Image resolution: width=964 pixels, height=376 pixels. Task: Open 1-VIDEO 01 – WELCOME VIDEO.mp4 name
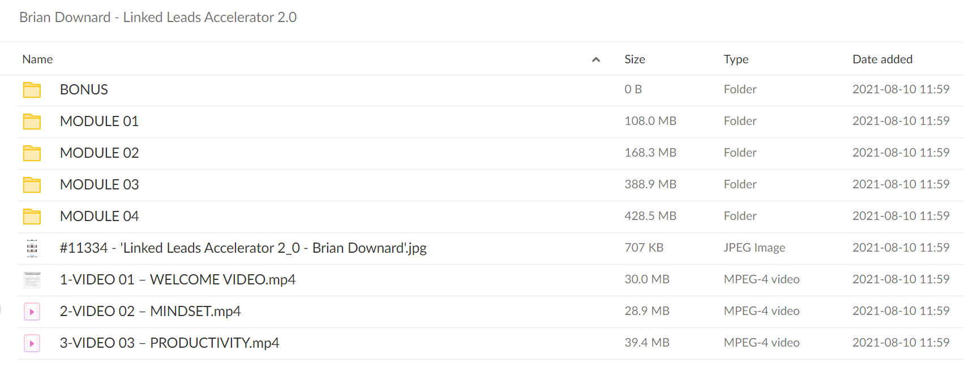(178, 280)
